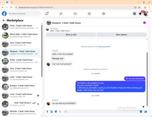Click Margaret's avatar in chat header
The image size is (152, 117).
[49, 23]
